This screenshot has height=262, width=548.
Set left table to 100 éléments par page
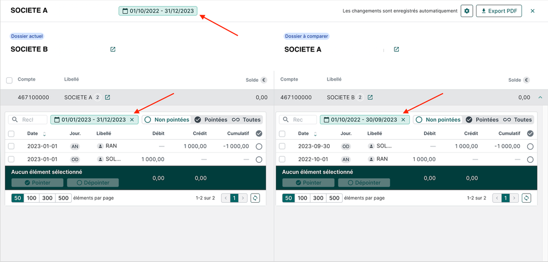pyautogui.click(x=32, y=198)
